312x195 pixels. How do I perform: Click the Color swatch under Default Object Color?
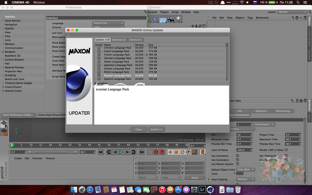pyautogui.click(x=240, y=174)
